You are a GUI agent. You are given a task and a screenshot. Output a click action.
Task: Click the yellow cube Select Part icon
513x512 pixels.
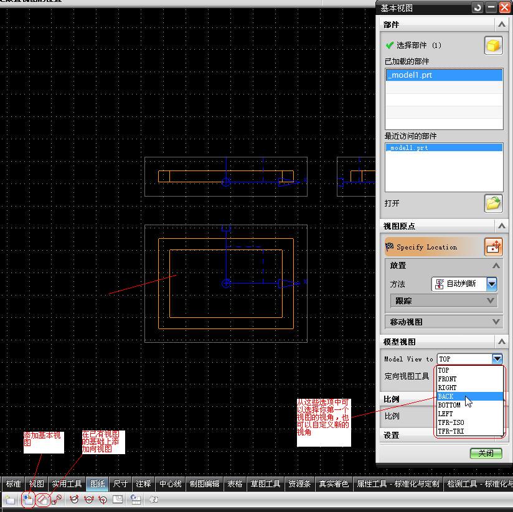(493, 45)
